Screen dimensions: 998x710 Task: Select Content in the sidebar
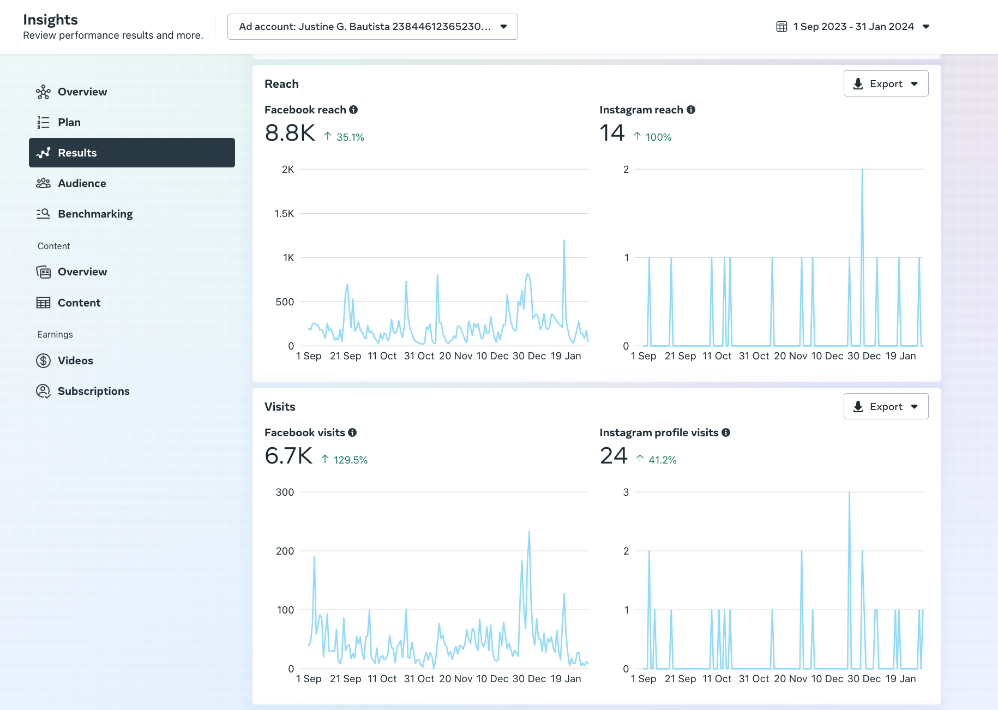coord(79,303)
